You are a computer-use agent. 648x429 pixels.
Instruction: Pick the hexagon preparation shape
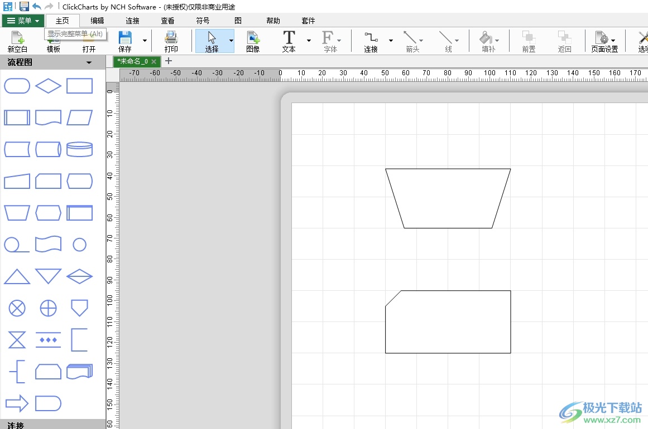[x=49, y=213]
